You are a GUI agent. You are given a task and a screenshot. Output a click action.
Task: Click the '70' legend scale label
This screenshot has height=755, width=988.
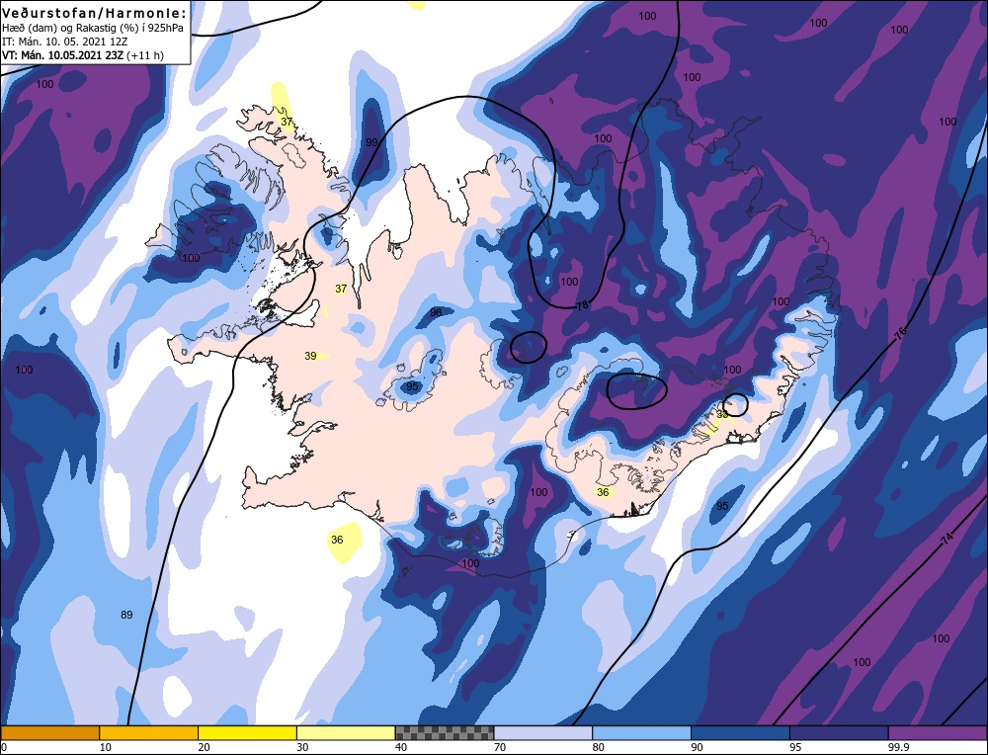pyautogui.click(x=500, y=747)
